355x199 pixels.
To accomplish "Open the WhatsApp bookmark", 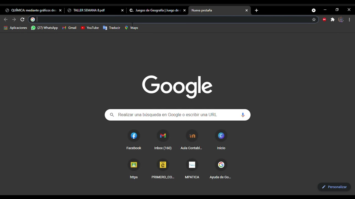I will tap(44, 28).
